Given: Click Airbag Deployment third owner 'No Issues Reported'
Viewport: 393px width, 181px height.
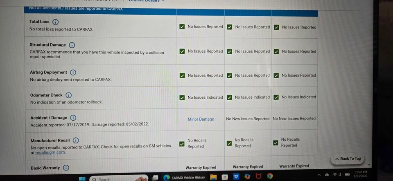Looking at the screenshot, I should tap(299, 75).
